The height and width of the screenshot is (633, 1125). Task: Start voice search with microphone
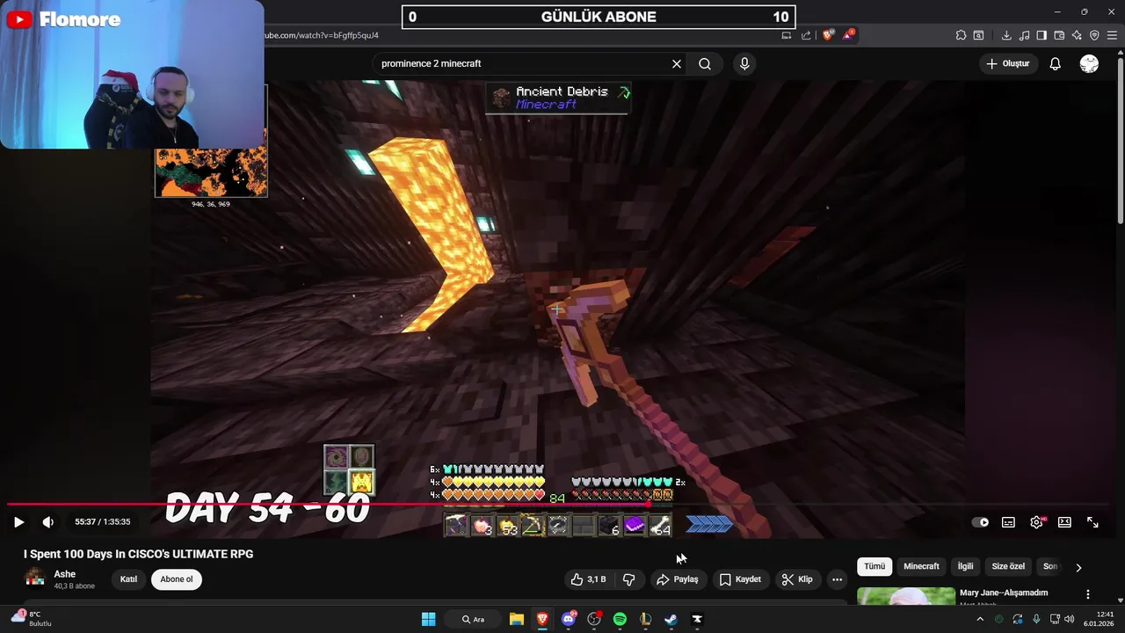click(x=744, y=64)
